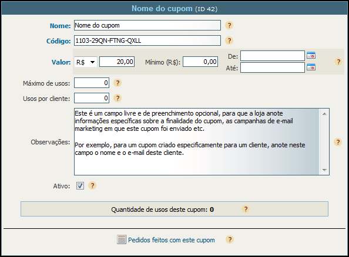Click scroll up arrow in Observações textarea
The width and height of the screenshot is (349, 257).
click(324, 114)
